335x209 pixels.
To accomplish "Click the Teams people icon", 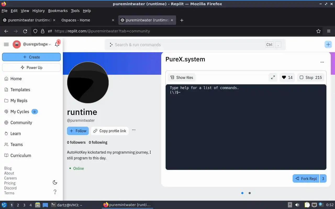I will pyautogui.click(x=6, y=144).
